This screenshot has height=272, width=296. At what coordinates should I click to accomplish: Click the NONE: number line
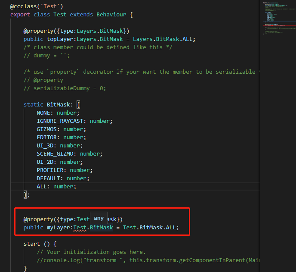pos(58,113)
